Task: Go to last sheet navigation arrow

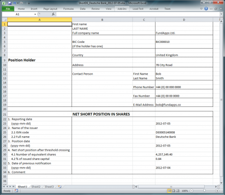Action: 13,186
